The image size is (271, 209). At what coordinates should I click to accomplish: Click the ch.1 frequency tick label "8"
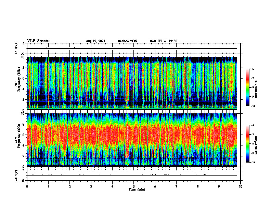tap(24, 68)
